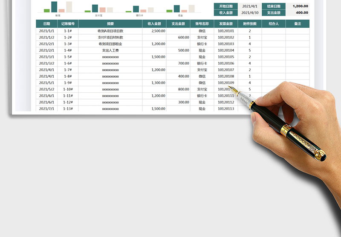Click the tall teal bar above 微信
This screenshot has width=341, height=237.
click(x=54, y=6)
